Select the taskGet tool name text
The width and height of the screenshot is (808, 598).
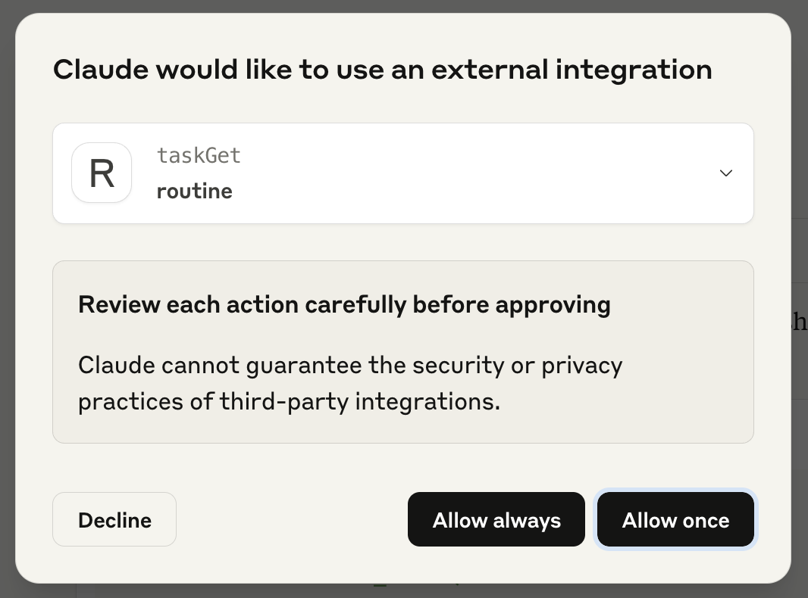199,155
